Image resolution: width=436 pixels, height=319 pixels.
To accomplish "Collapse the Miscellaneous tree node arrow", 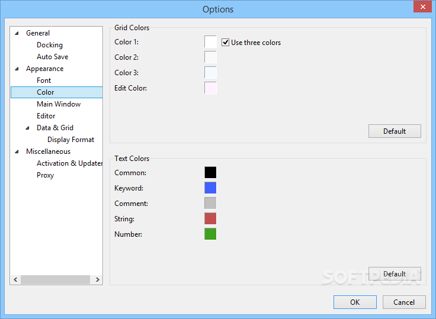I will click(17, 152).
